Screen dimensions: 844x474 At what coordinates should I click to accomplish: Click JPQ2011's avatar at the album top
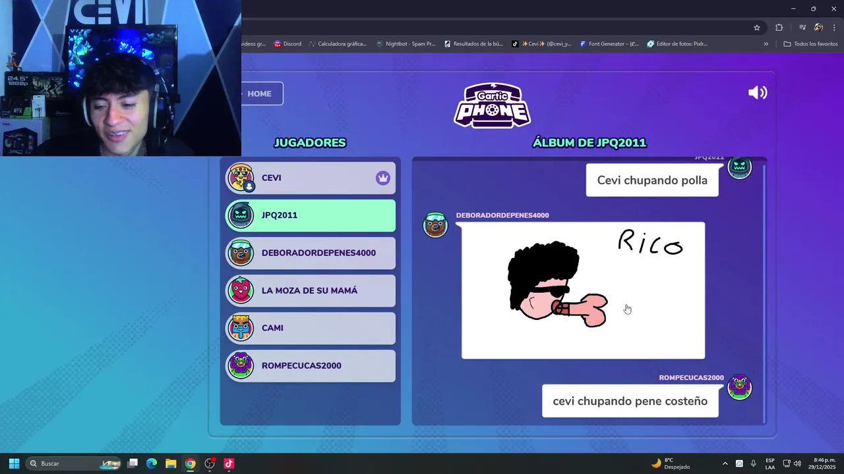pos(739,167)
